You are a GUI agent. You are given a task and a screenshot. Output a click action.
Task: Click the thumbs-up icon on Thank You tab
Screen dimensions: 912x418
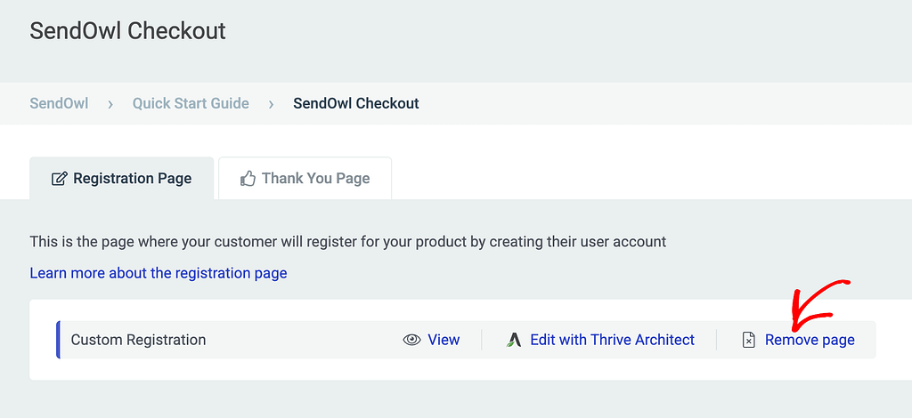[x=248, y=178]
